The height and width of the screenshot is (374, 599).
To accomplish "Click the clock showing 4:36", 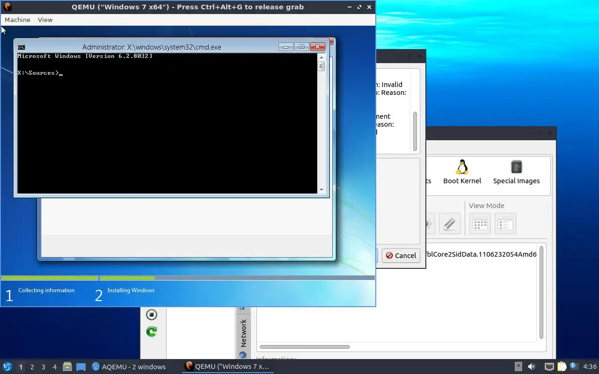I will (590, 367).
